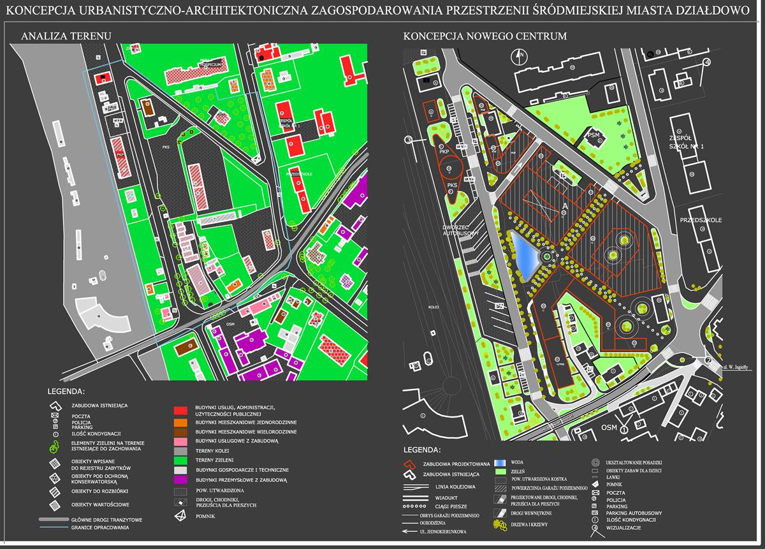The width and height of the screenshot is (765, 549).
Task: Click the PSM building on the map
Action: (x=594, y=136)
